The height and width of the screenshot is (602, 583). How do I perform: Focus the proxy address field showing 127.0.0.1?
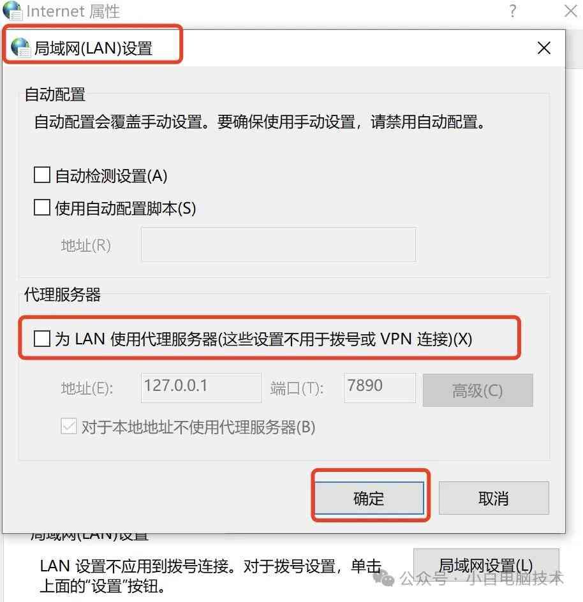(201, 387)
